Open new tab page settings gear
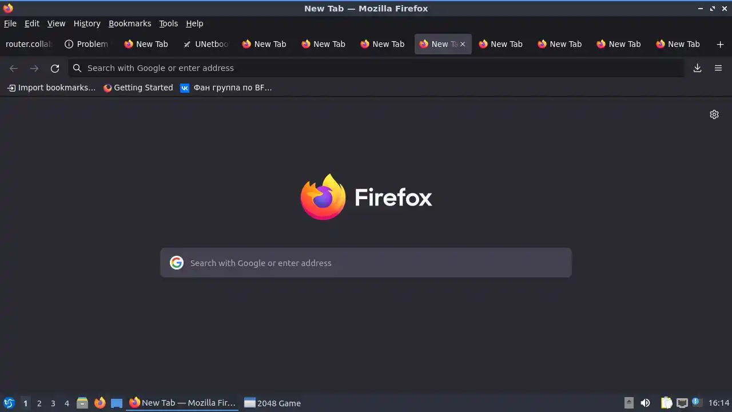Viewport: 732px width, 412px height. click(x=714, y=114)
